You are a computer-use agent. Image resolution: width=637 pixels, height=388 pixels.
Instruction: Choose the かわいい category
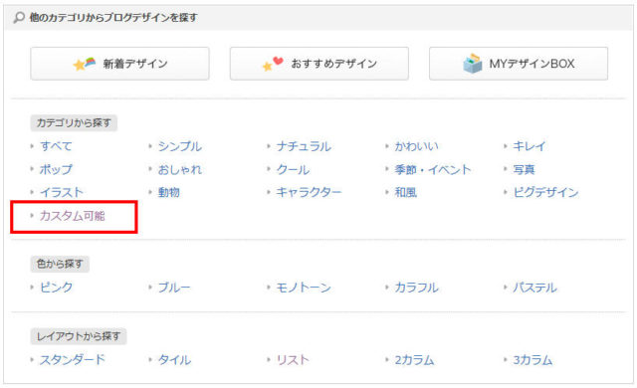tap(416, 146)
